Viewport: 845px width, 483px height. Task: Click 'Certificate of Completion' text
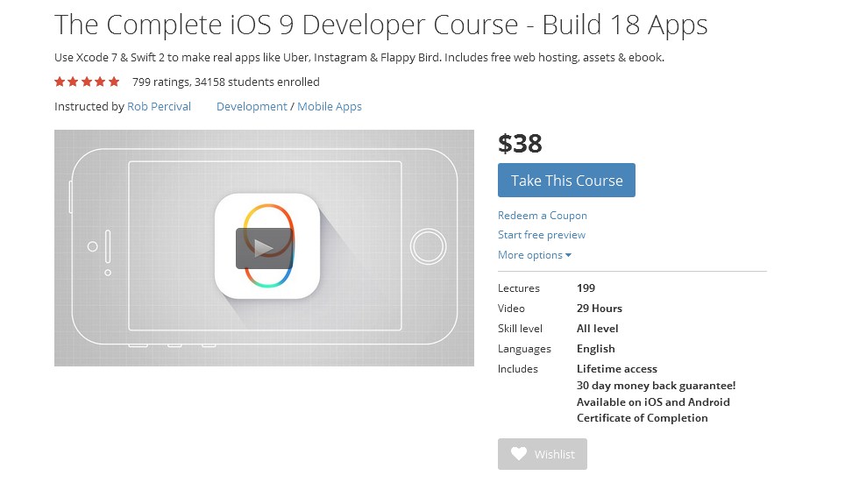(643, 418)
